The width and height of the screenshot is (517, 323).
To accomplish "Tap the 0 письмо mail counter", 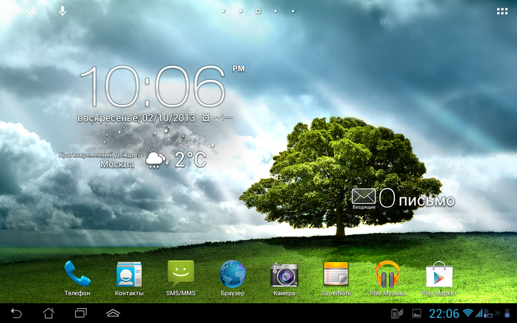I will point(417,199).
